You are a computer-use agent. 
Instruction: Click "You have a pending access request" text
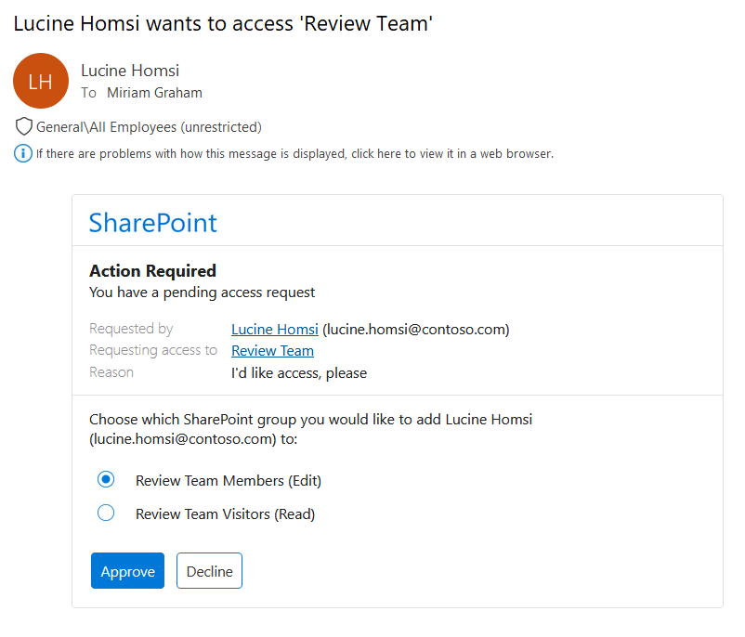202,292
